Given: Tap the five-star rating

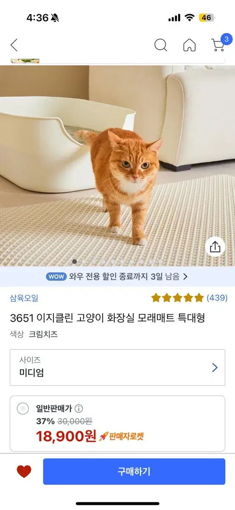Looking at the screenshot, I should tap(178, 297).
